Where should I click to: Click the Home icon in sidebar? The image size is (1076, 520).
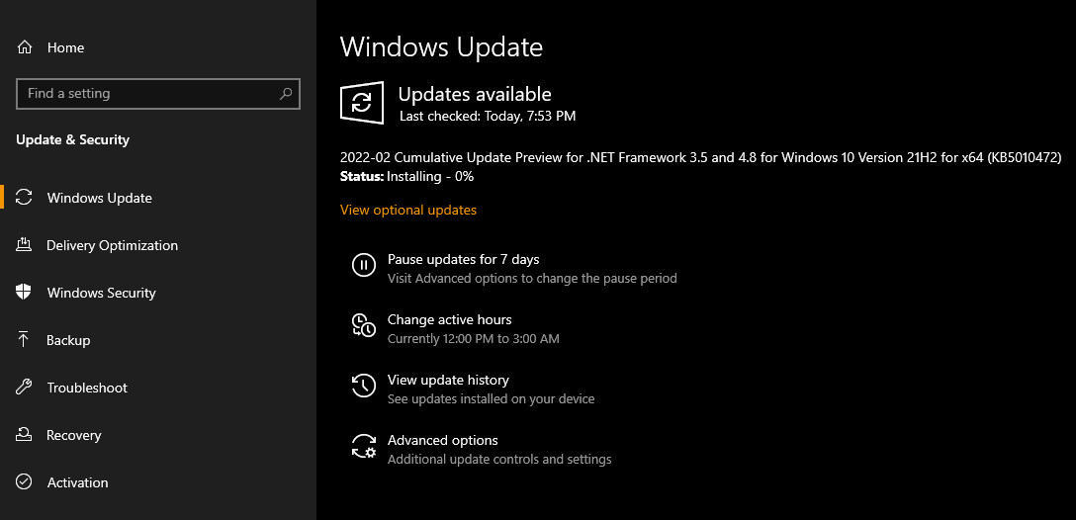tap(25, 47)
